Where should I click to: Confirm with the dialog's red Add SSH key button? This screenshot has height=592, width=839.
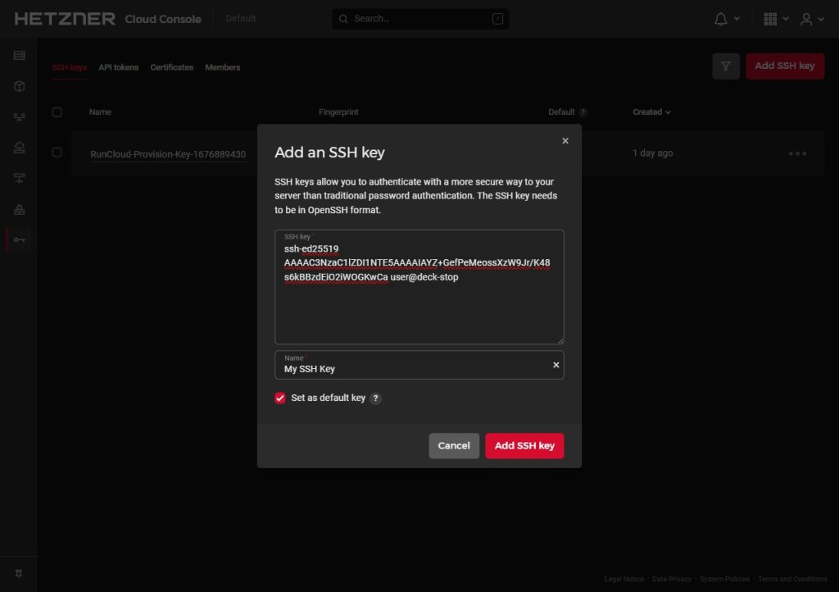(524, 445)
